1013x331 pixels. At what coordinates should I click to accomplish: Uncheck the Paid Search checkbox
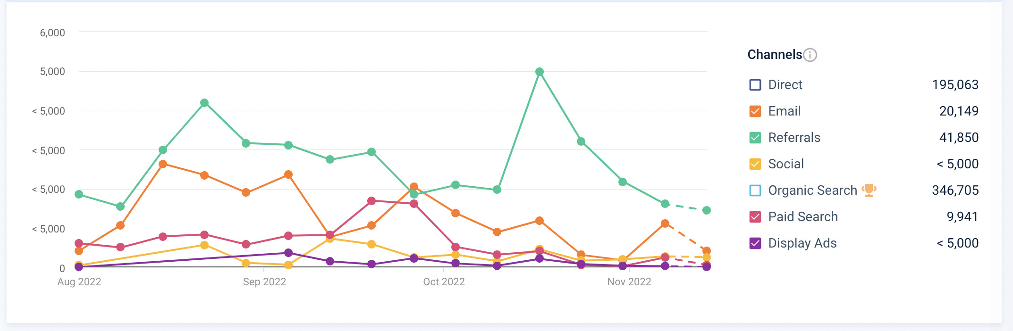pos(755,217)
